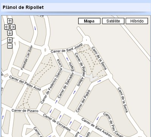Click the Carrer del Palau Ausit label
The image size is (151, 137).
(x=25, y=83)
